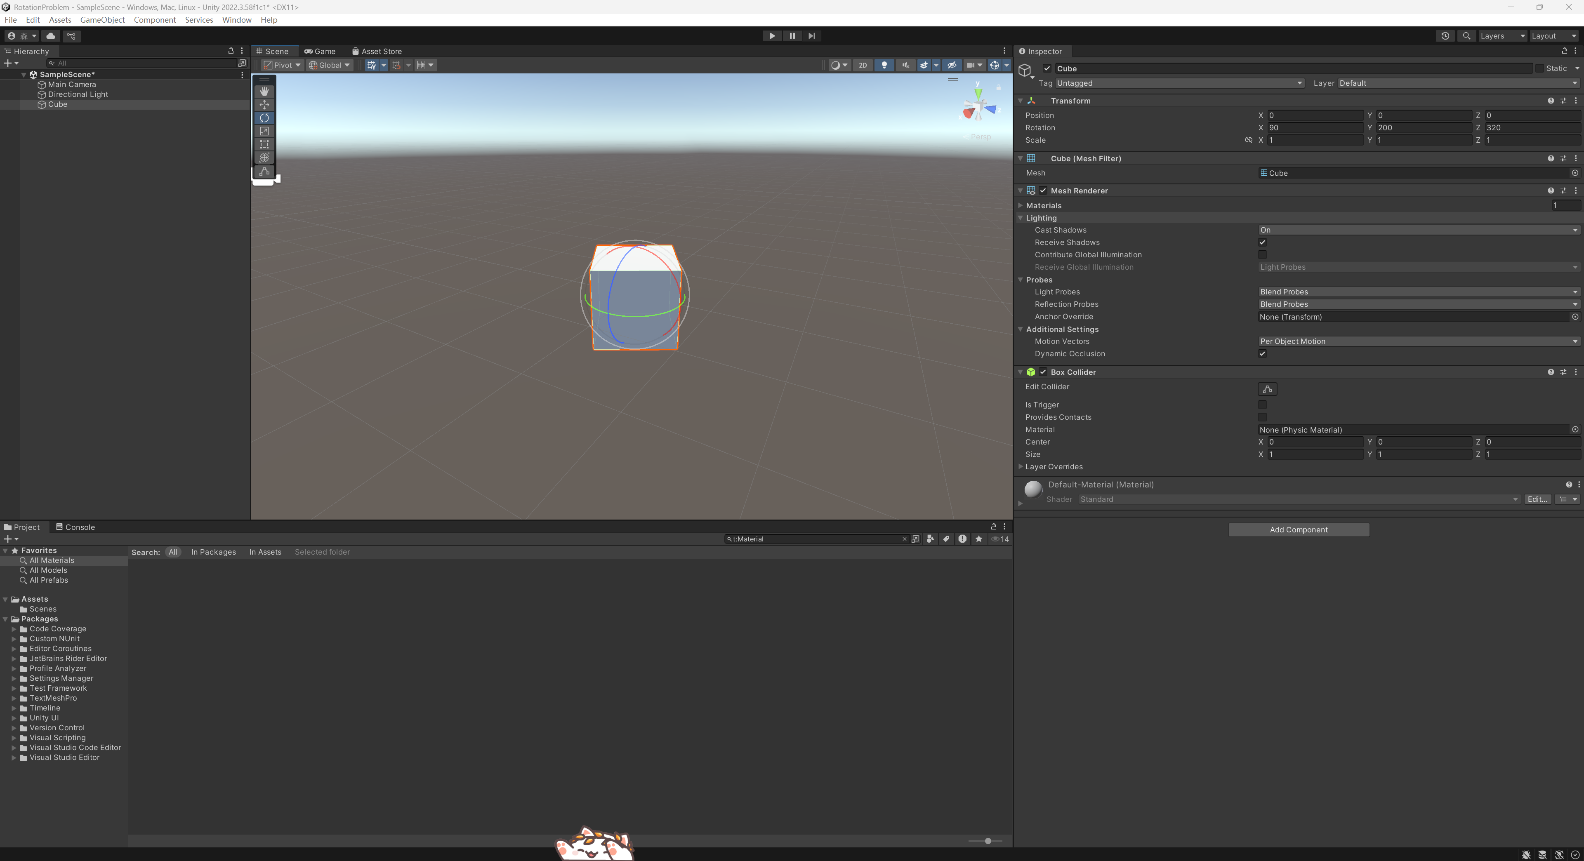Image resolution: width=1584 pixels, height=861 pixels.
Task: Enable Is Trigger checkbox
Action: tap(1262, 405)
